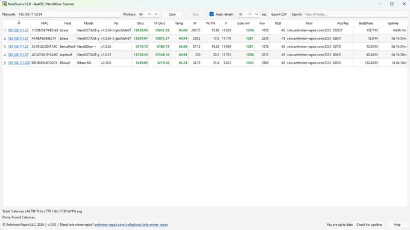Click the Workers value field showing 64
410x230 pixels.
[142, 14]
